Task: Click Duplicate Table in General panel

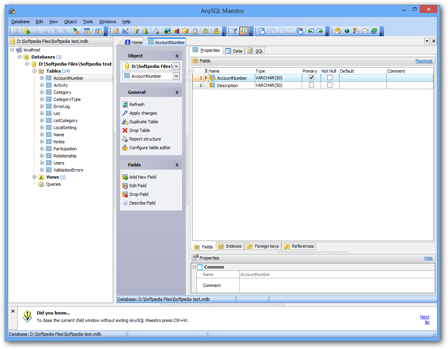Action: pos(140,122)
